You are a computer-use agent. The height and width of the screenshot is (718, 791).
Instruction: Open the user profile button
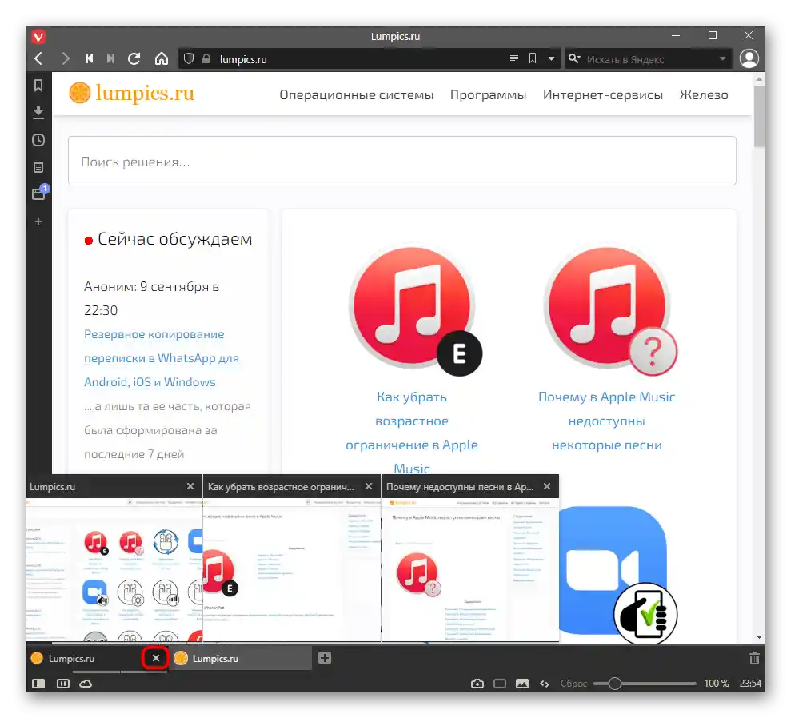[749, 58]
